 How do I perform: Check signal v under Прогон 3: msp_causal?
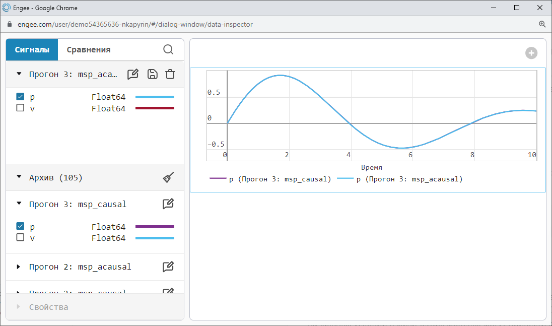[x=20, y=237]
